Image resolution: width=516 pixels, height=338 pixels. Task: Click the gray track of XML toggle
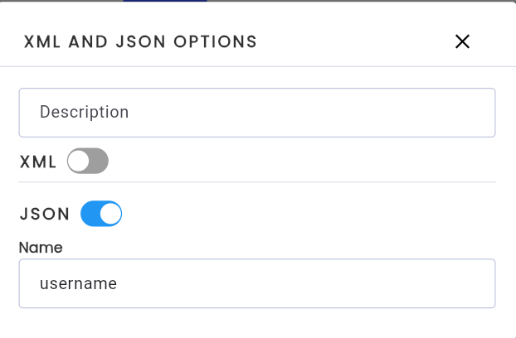(99, 161)
